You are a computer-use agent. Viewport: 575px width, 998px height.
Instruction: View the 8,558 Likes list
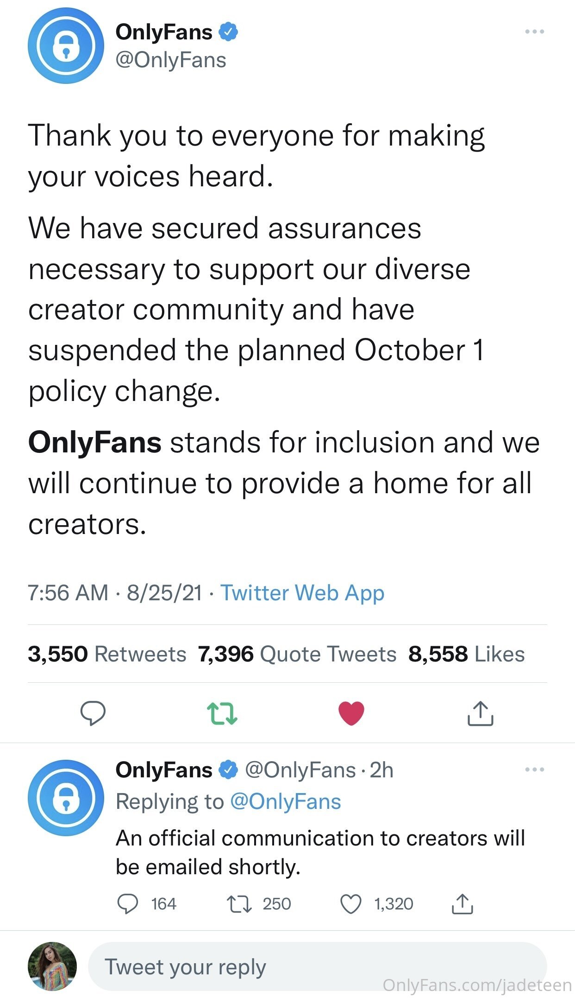[466, 654]
